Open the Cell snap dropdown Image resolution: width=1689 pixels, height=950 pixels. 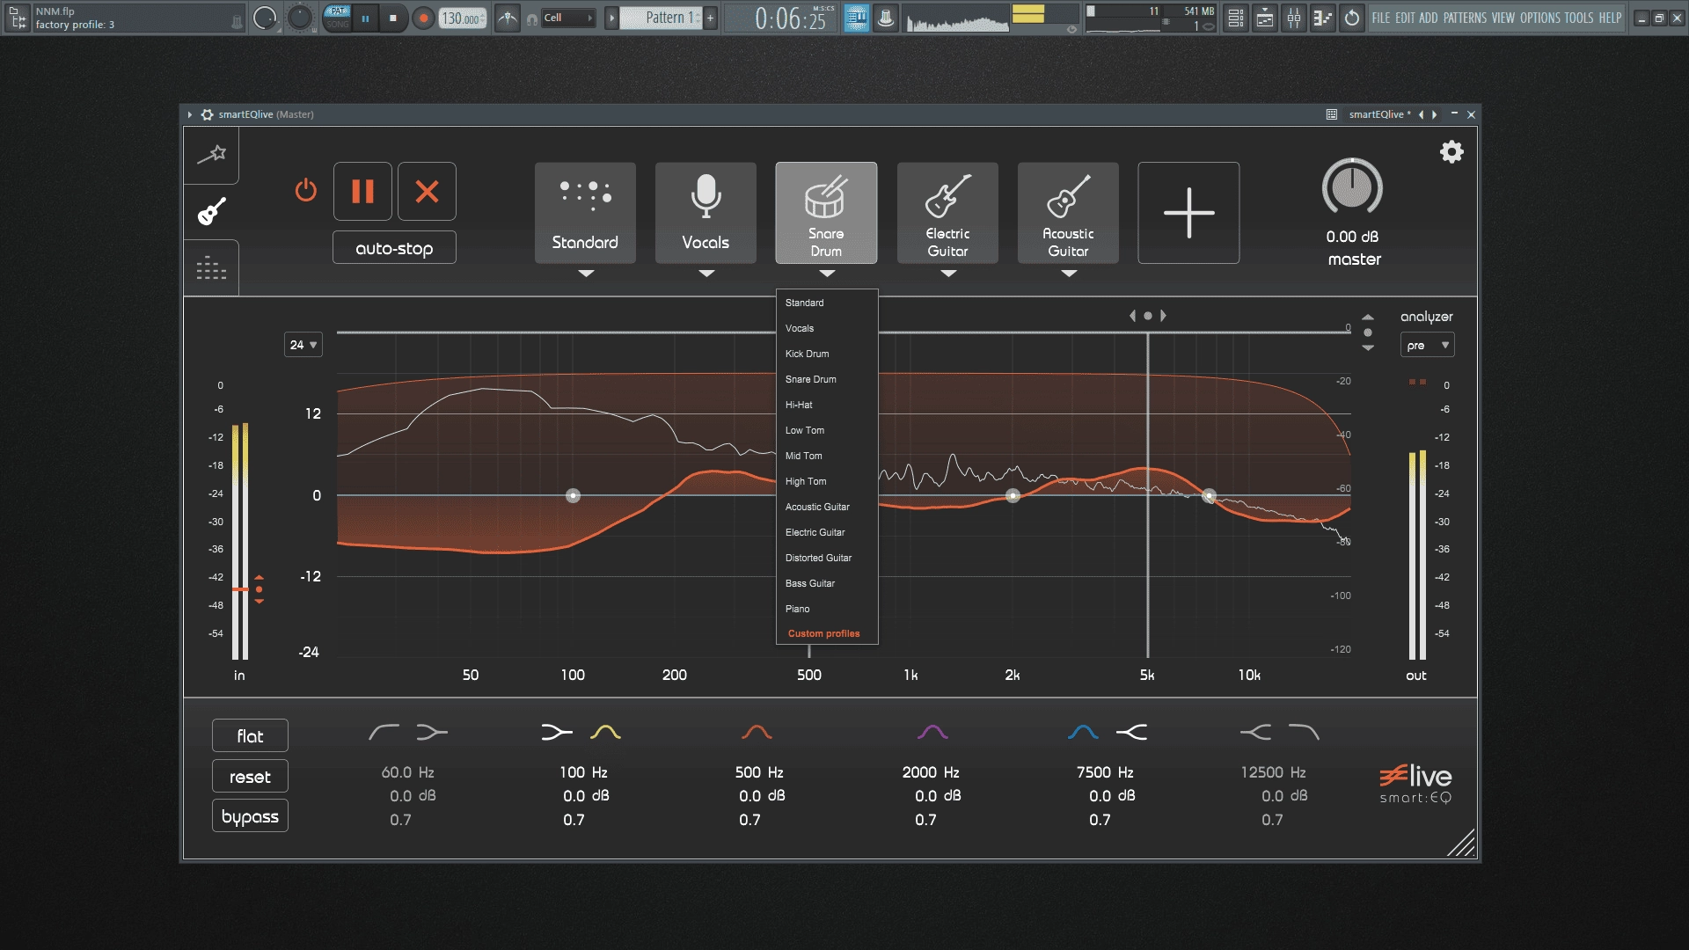(568, 18)
